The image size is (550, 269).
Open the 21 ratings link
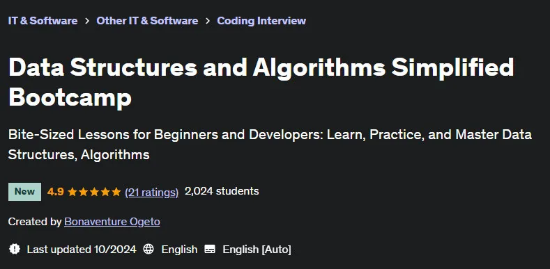(x=151, y=192)
